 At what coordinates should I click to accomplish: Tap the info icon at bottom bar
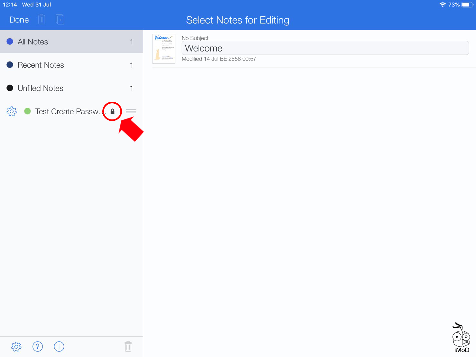[x=59, y=347]
